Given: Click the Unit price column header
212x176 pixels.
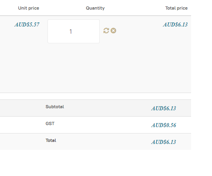Looking at the screenshot, I should tap(29, 8).
